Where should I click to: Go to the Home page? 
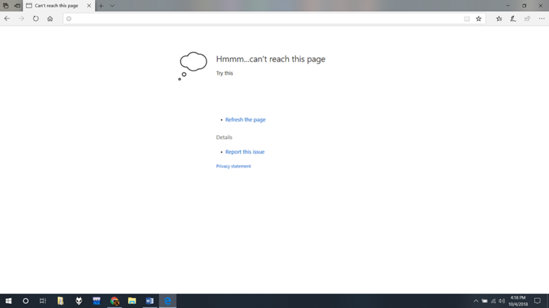pos(50,19)
